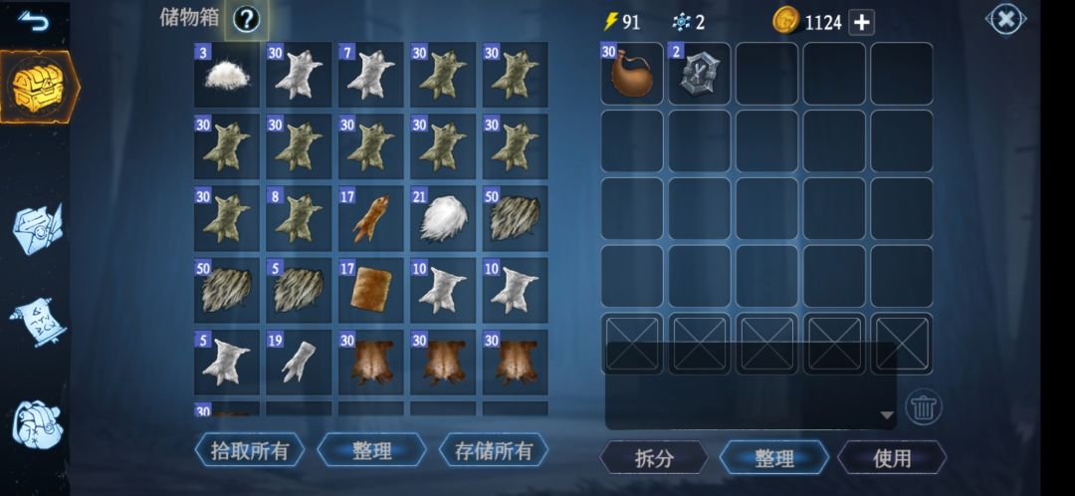Open the scroll sidebar icon
This screenshot has width=1075, height=496.
click(x=38, y=322)
